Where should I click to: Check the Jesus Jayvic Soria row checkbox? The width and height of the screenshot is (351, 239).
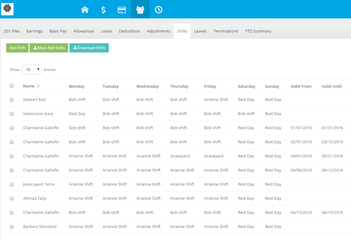12,184
